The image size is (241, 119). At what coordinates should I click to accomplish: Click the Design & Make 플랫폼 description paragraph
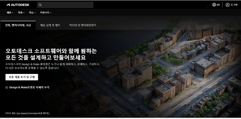[x=52, y=66]
